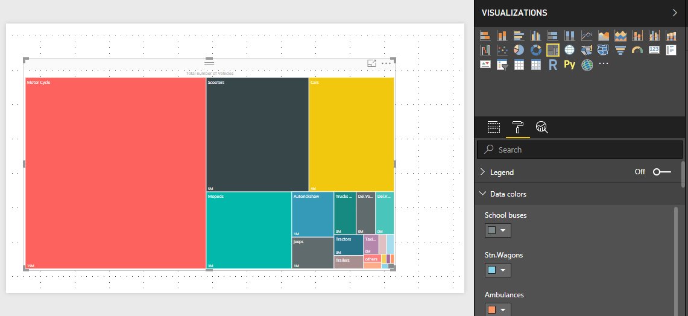Open the Fields tab of visualizations pane
Viewport: 688px width, 316px height.
(494, 127)
